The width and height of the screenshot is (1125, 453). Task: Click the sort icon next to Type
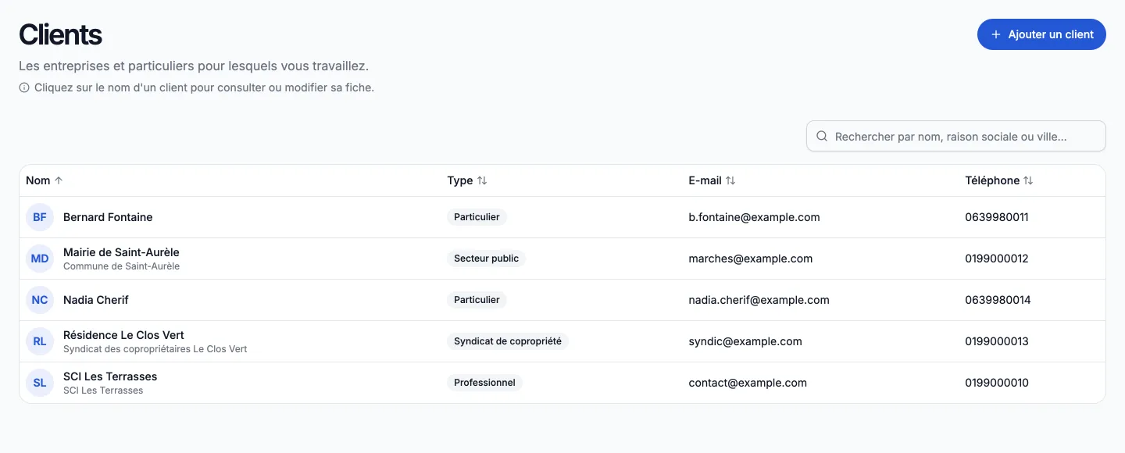click(482, 180)
